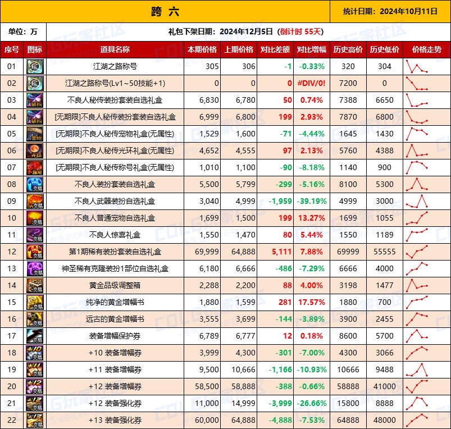The width and height of the screenshot is (451, 429).
Task: Click the 不良人普通宠物自选礼盒 icon in row 10
Action: pos(35,218)
